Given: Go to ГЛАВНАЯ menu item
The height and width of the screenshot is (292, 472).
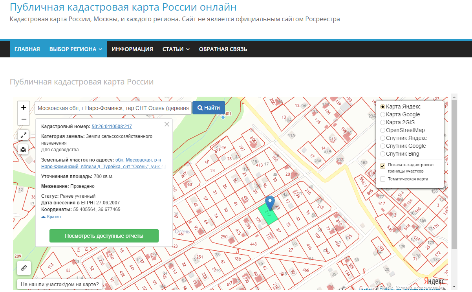Looking at the screenshot, I should (x=27, y=49).
